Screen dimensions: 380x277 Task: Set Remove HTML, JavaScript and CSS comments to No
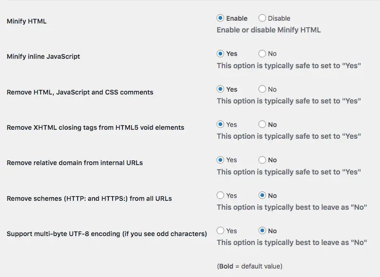click(262, 89)
